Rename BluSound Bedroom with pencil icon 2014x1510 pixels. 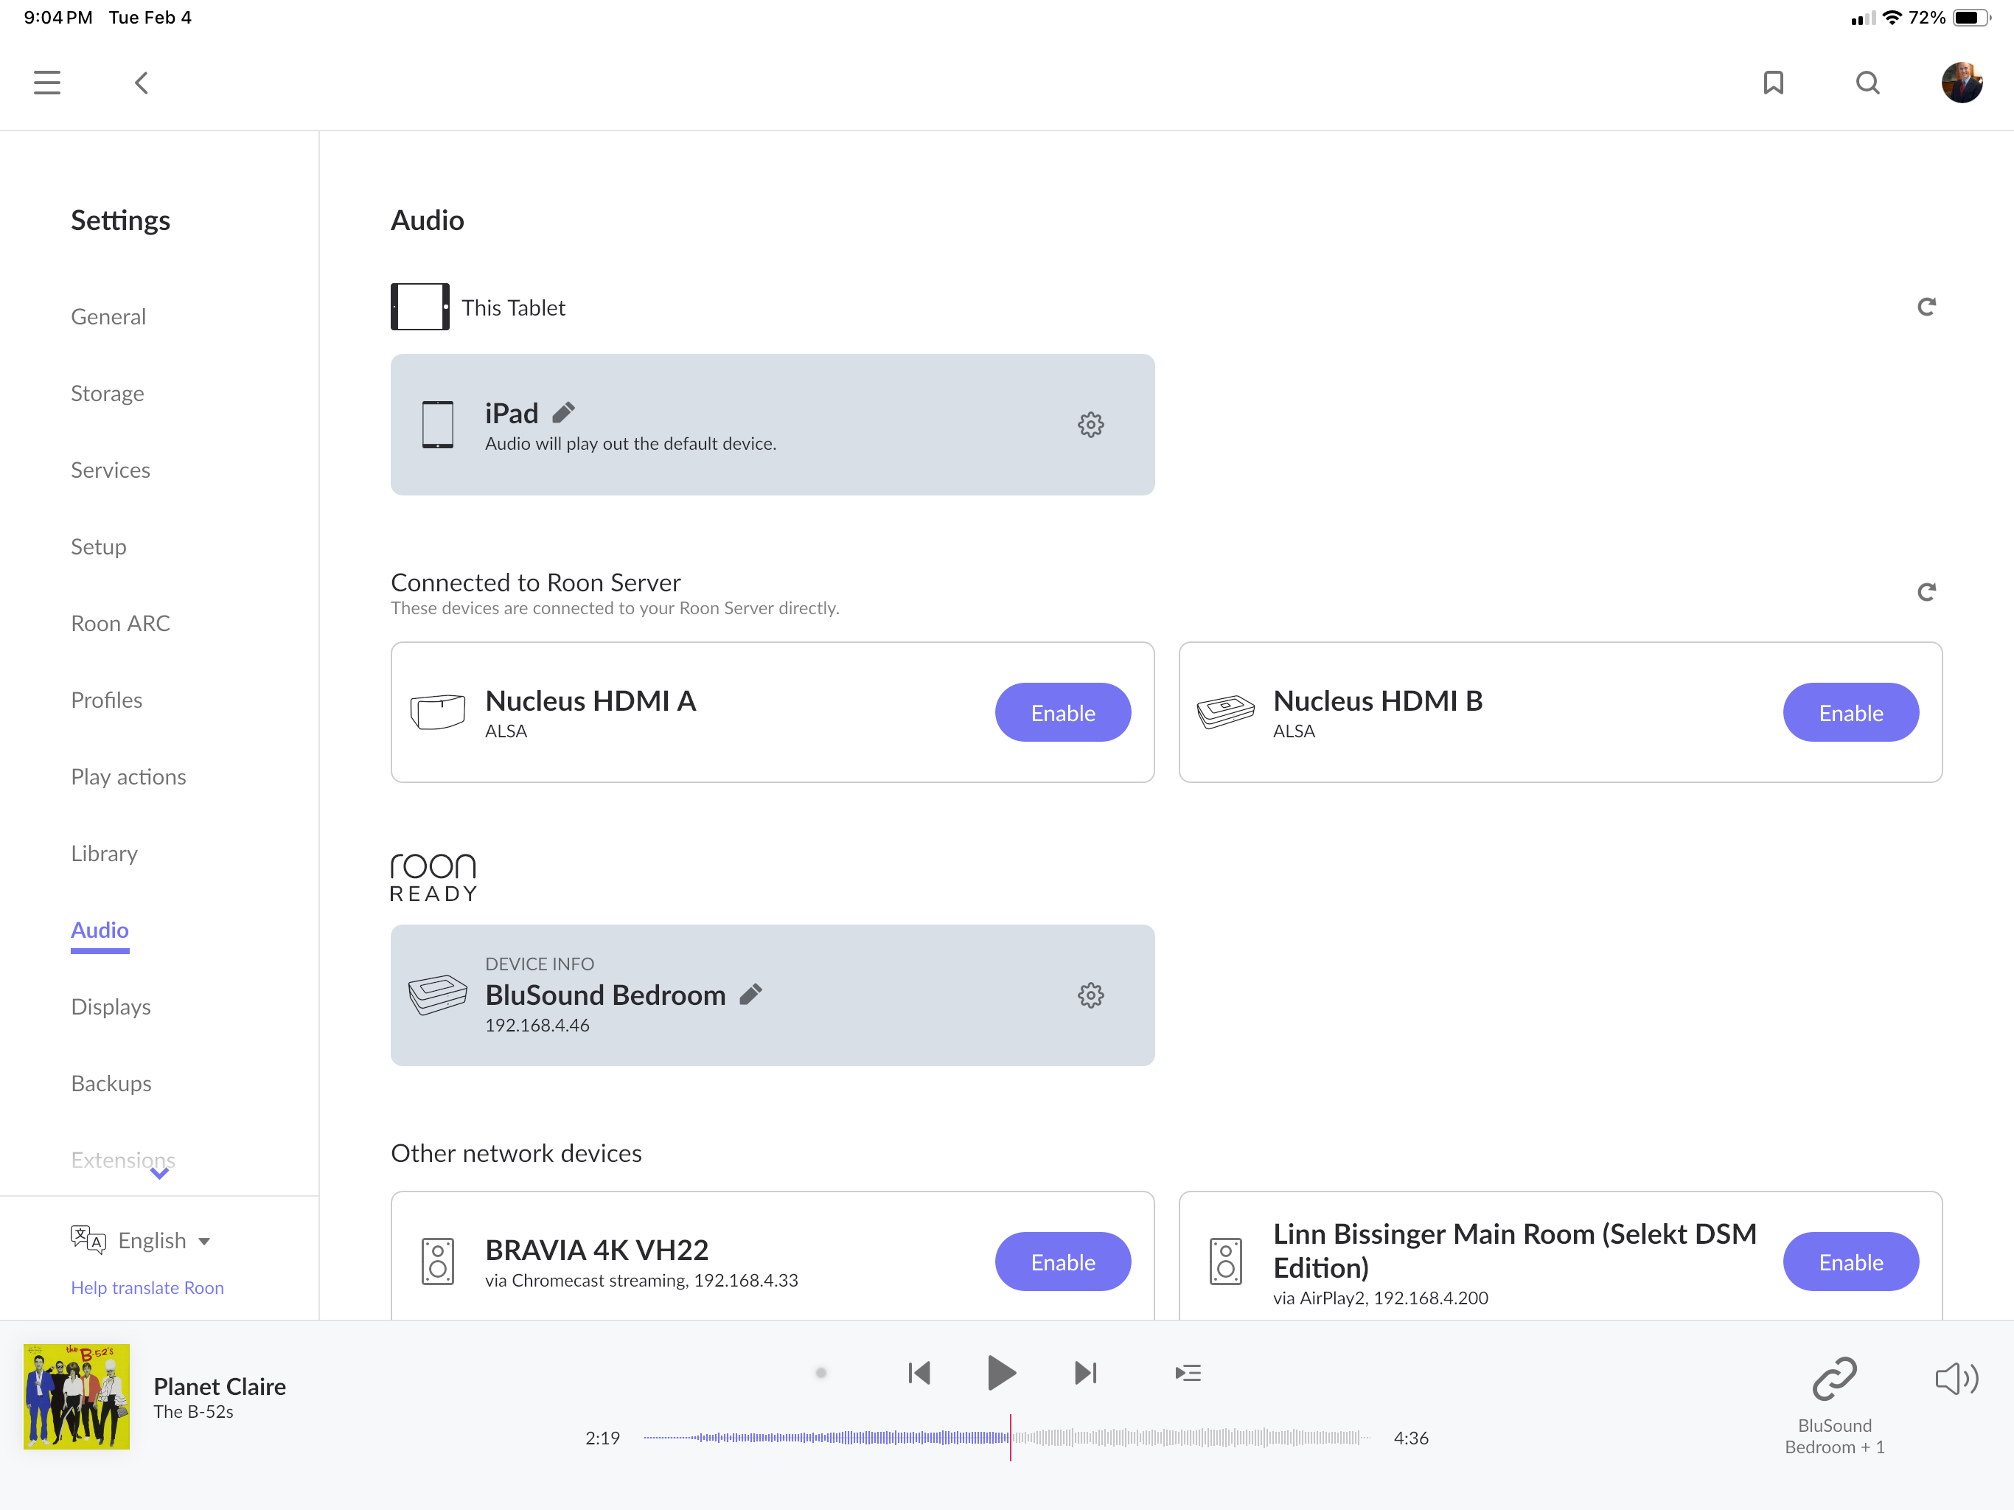point(750,995)
